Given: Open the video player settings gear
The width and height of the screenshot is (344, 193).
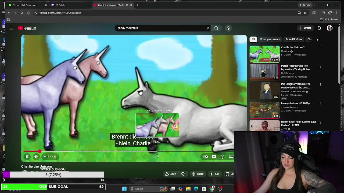Looking at the screenshot, I should pyautogui.click(x=223, y=157).
